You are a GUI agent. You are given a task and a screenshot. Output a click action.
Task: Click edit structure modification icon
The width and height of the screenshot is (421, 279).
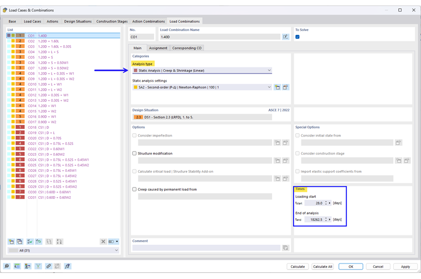[285, 161]
